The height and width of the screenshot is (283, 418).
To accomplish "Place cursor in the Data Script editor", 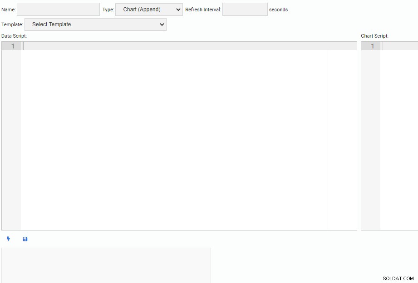I will coord(179,136).
